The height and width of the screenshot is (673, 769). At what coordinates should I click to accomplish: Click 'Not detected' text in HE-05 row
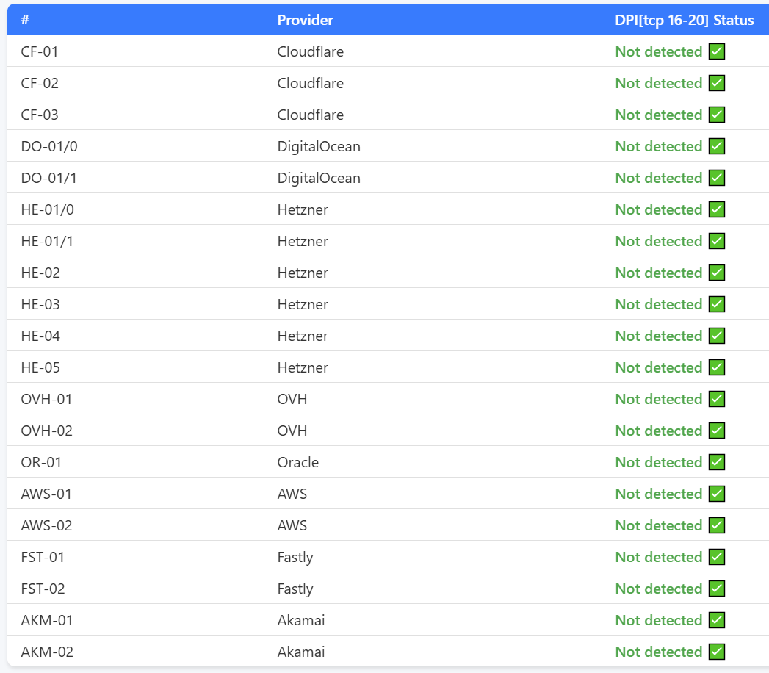pyautogui.click(x=658, y=367)
